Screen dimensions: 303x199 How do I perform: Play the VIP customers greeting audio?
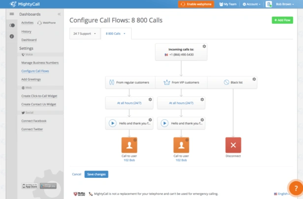point(164,123)
